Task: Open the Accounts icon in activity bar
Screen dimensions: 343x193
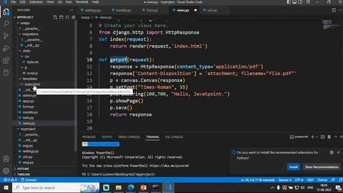Action: 6,159
